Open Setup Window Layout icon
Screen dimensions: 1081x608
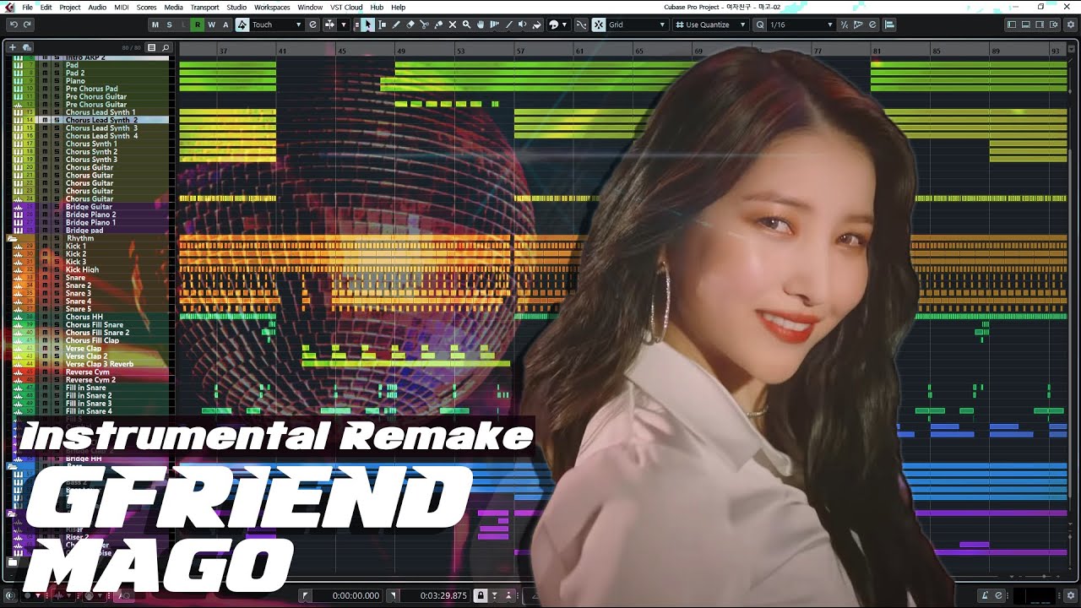1052,24
